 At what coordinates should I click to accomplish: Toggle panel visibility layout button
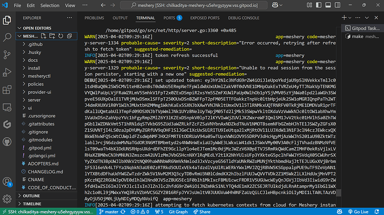328,5
